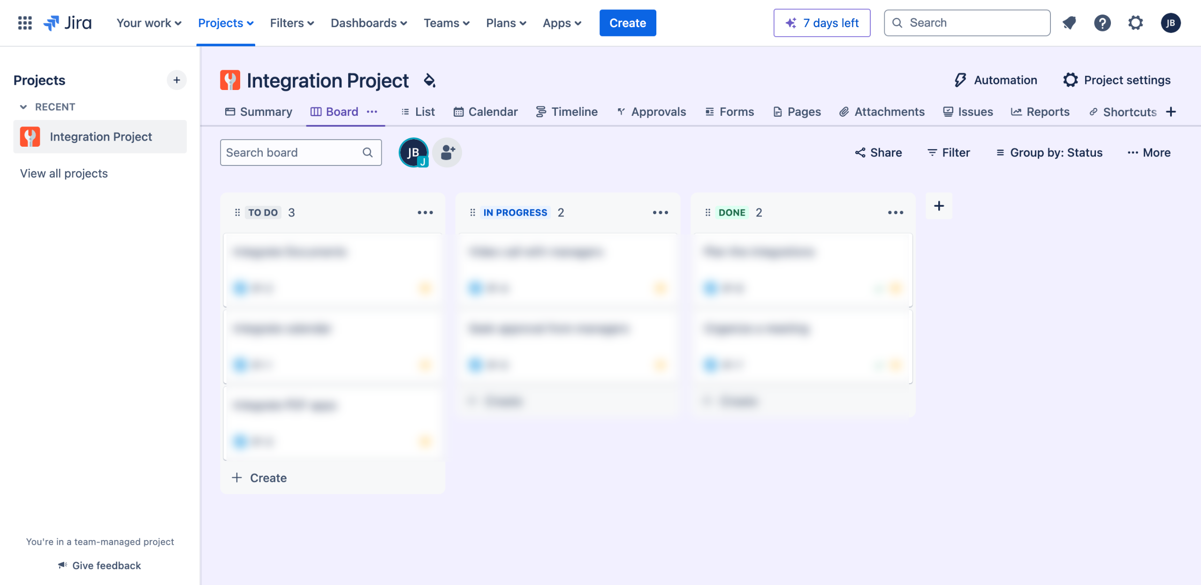Click the project background color paint bucket
The width and height of the screenshot is (1201, 585).
(x=429, y=80)
